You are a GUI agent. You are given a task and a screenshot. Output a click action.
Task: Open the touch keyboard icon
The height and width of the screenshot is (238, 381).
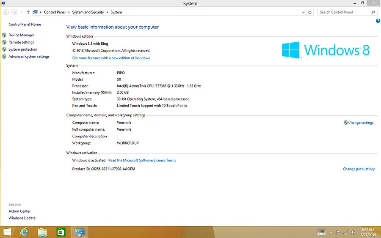pos(321,232)
